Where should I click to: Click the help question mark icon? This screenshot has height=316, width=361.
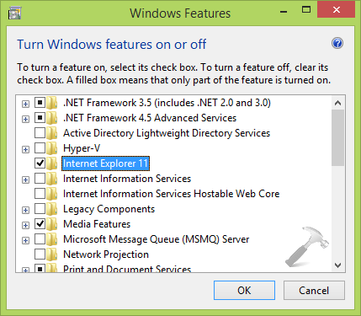point(337,44)
